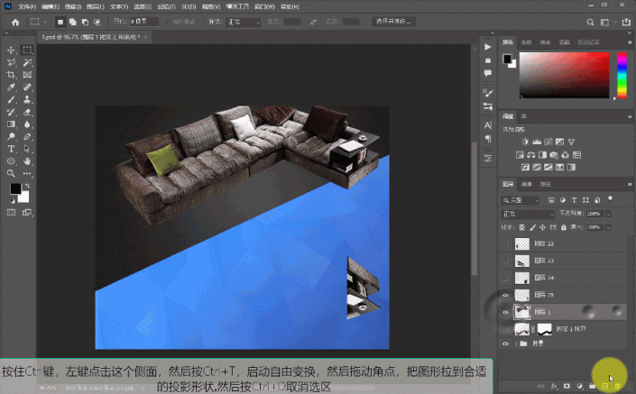The height and width of the screenshot is (394, 636).
Task: Select the Eraser tool
Action: click(x=27, y=112)
